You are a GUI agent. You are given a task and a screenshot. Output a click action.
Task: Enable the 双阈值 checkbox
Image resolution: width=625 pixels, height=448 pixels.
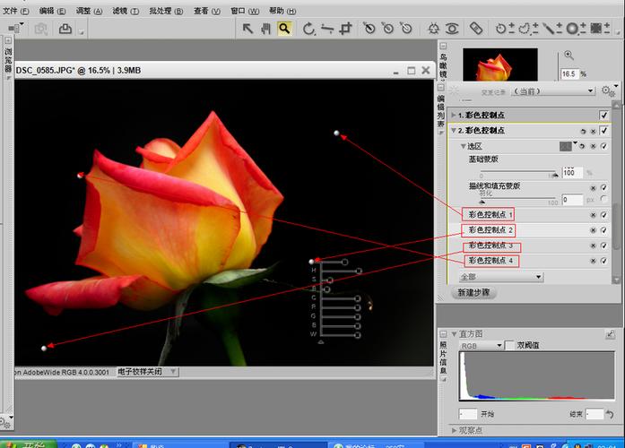click(x=510, y=345)
